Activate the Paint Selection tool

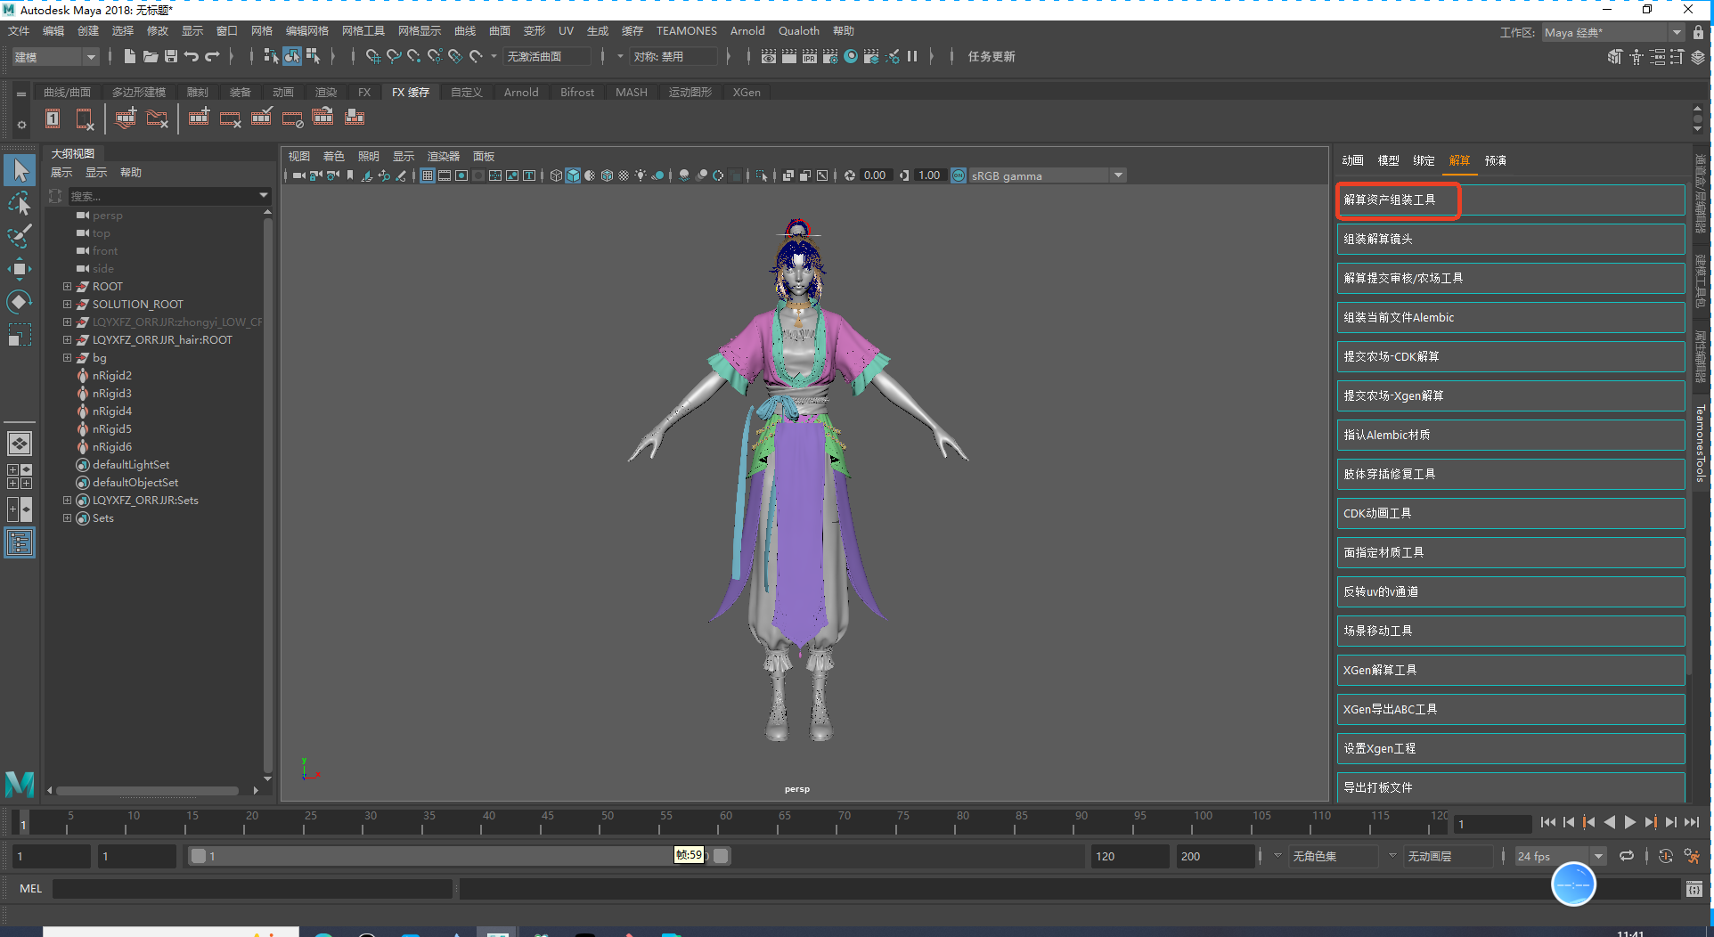click(x=19, y=236)
